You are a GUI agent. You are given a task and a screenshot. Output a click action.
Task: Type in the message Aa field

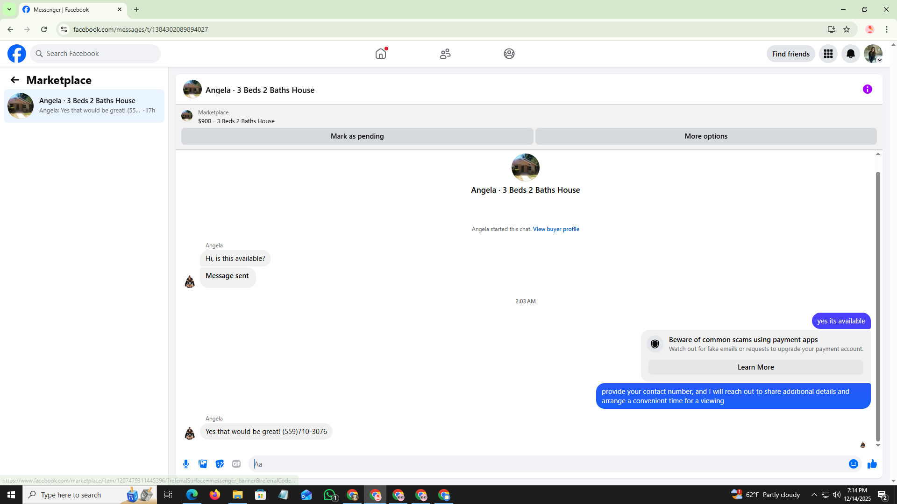click(x=547, y=464)
